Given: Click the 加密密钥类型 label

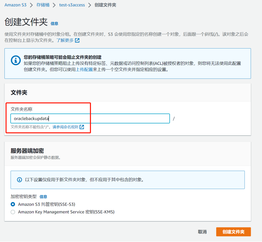Looking at the screenshot, I should click(23, 197).
